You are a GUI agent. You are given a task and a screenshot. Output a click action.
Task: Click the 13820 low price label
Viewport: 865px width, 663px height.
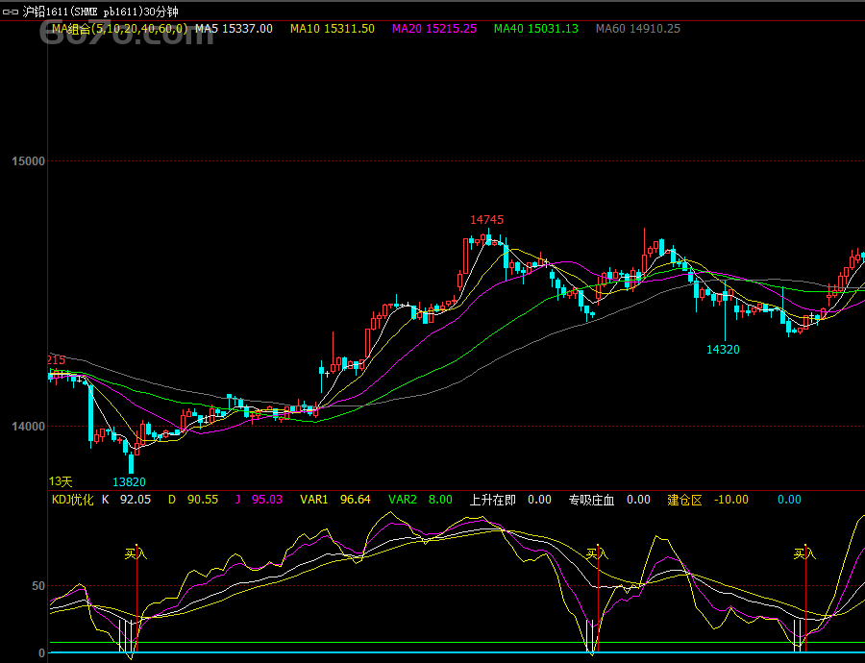point(129,481)
